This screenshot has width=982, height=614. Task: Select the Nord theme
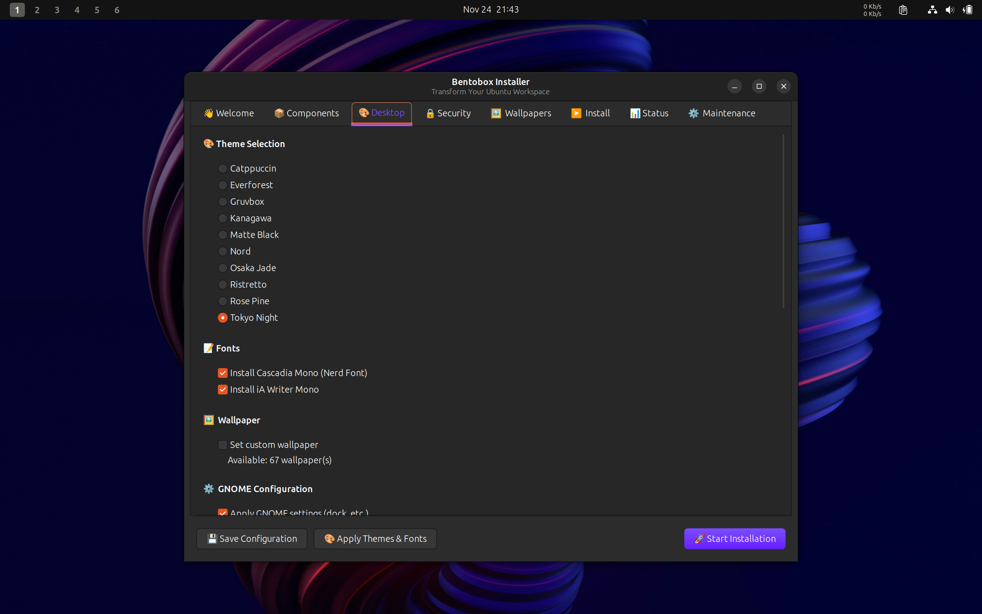(223, 251)
